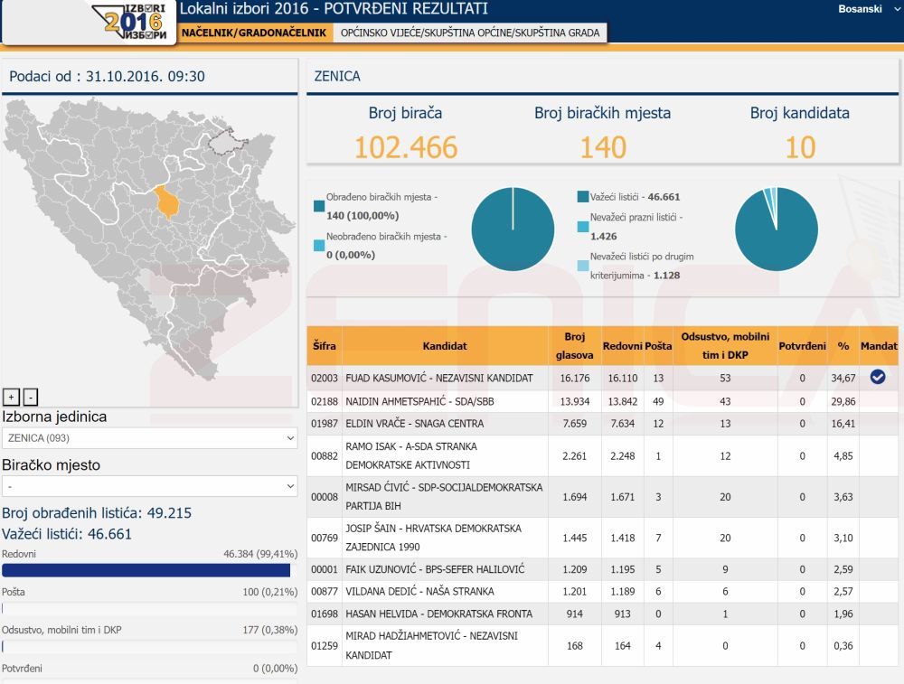Sort table by Broj glasova header
904x684 pixels.
[574, 346]
